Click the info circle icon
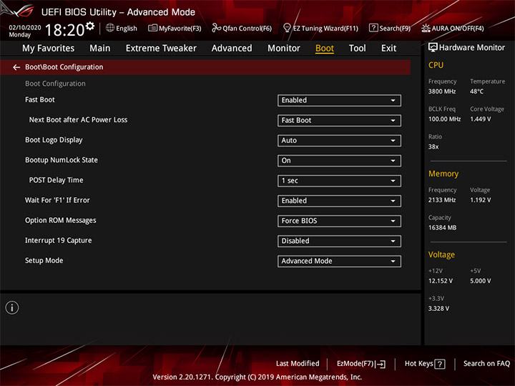Image resolution: width=515 pixels, height=386 pixels. 12,308
